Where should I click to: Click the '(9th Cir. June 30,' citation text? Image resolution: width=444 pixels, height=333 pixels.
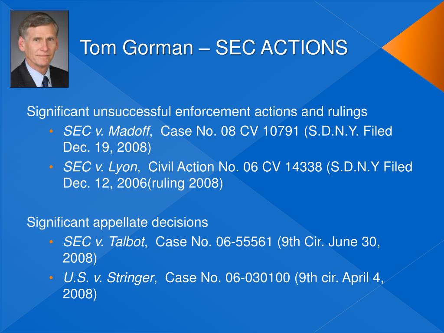pos(329,242)
